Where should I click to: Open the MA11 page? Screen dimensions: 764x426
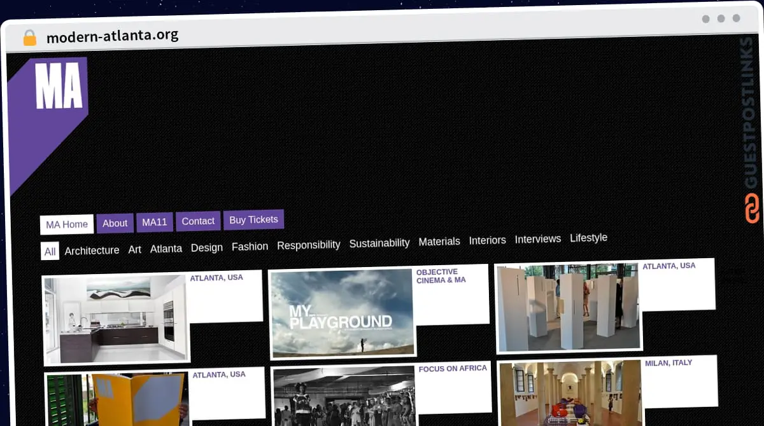point(155,222)
